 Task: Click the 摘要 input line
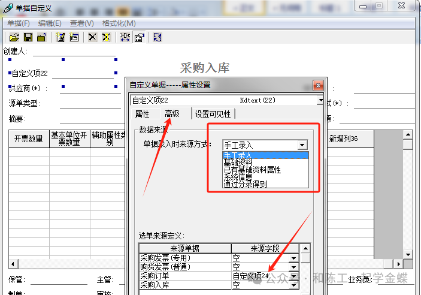click(x=92, y=119)
